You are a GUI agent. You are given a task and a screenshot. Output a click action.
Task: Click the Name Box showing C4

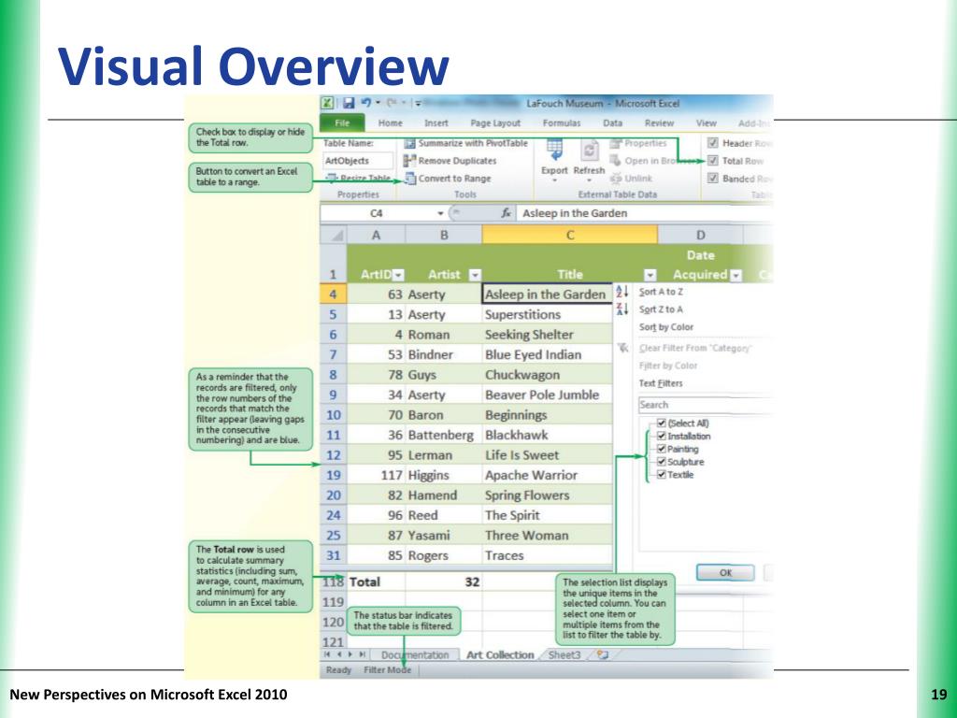coord(377,213)
